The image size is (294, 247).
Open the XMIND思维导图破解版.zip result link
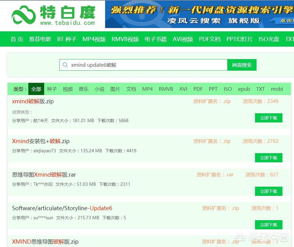coord(45,242)
